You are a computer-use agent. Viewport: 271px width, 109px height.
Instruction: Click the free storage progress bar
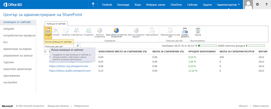[x=207, y=46]
